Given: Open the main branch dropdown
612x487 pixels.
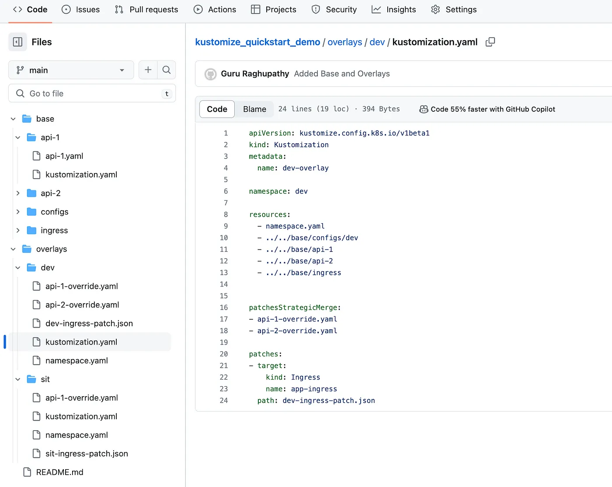Looking at the screenshot, I should click(71, 70).
